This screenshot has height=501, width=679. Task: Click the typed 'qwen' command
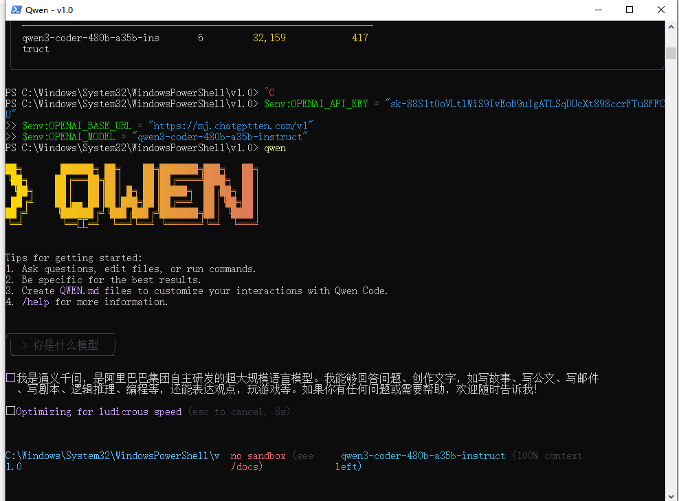pyautogui.click(x=275, y=148)
